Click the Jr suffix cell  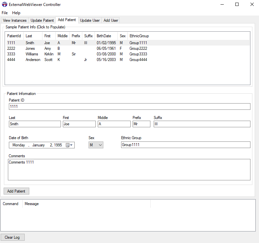85,60
